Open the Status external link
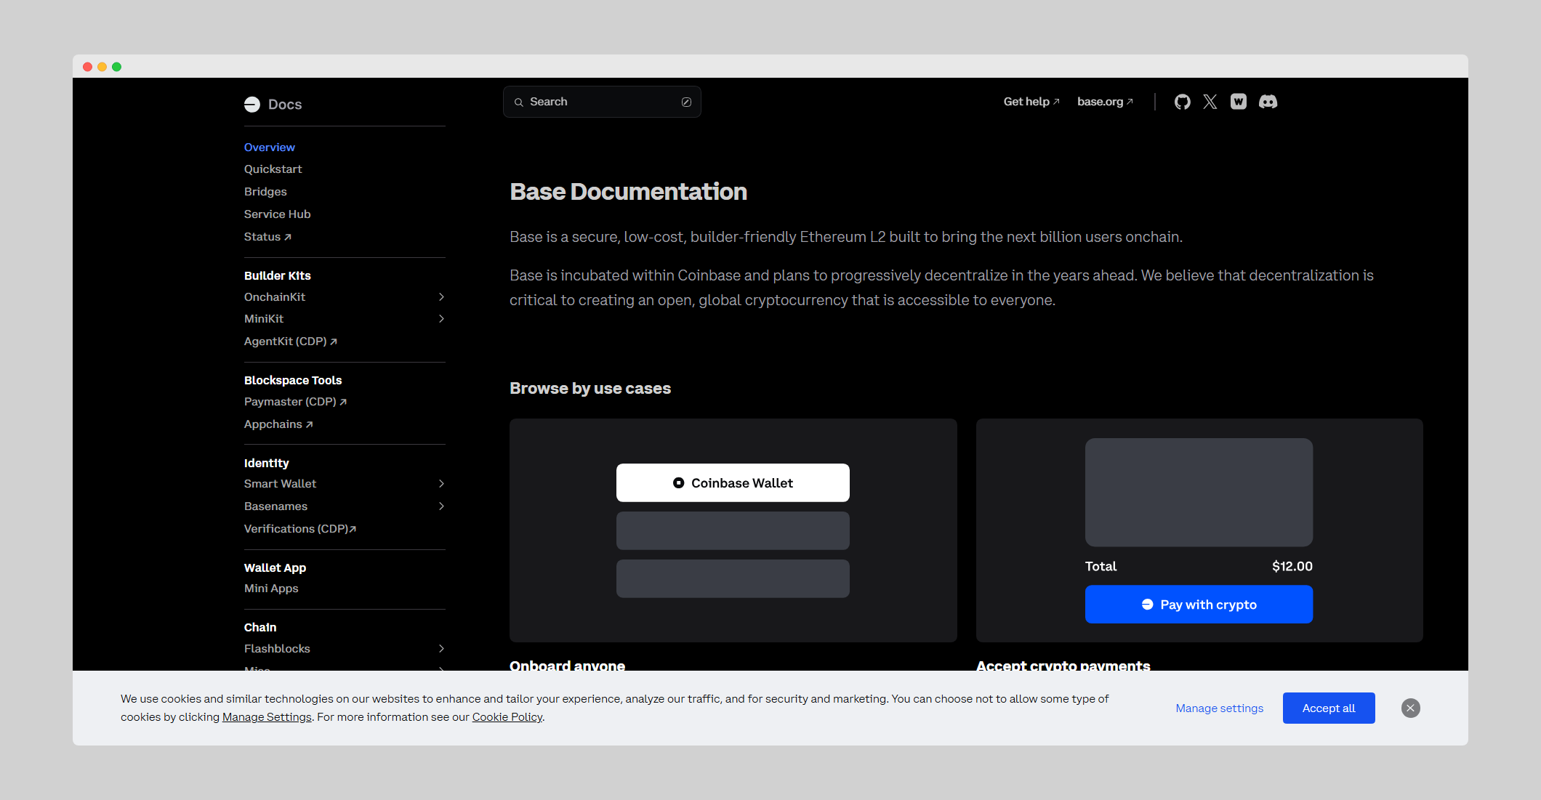Image resolution: width=1541 pixels, height=800 pixels. point(267,237)
